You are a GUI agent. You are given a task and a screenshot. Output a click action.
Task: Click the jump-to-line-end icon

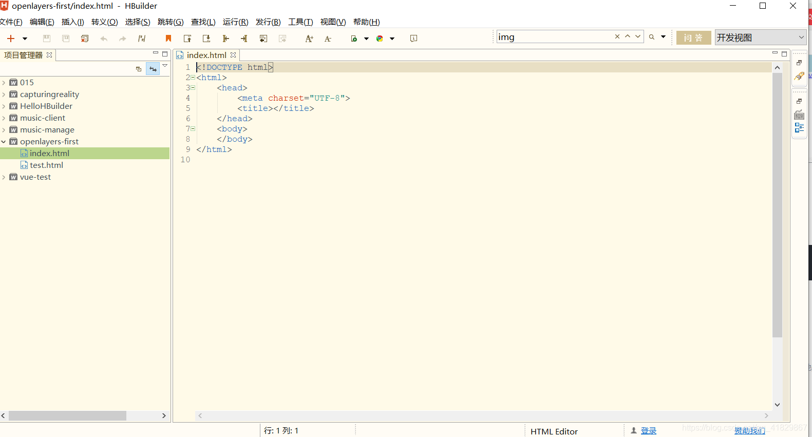244,39
